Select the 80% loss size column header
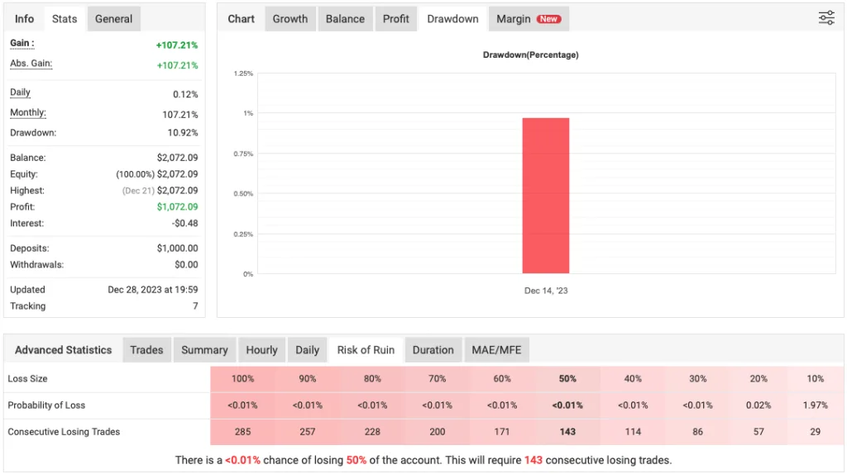The width and height of the screenshot is (847, 474). (x=372, y=378)
